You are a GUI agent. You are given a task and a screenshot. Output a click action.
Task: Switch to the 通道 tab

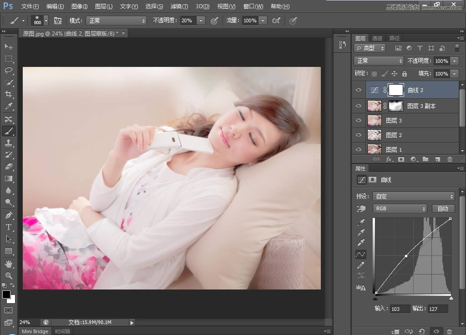point(377,38)
